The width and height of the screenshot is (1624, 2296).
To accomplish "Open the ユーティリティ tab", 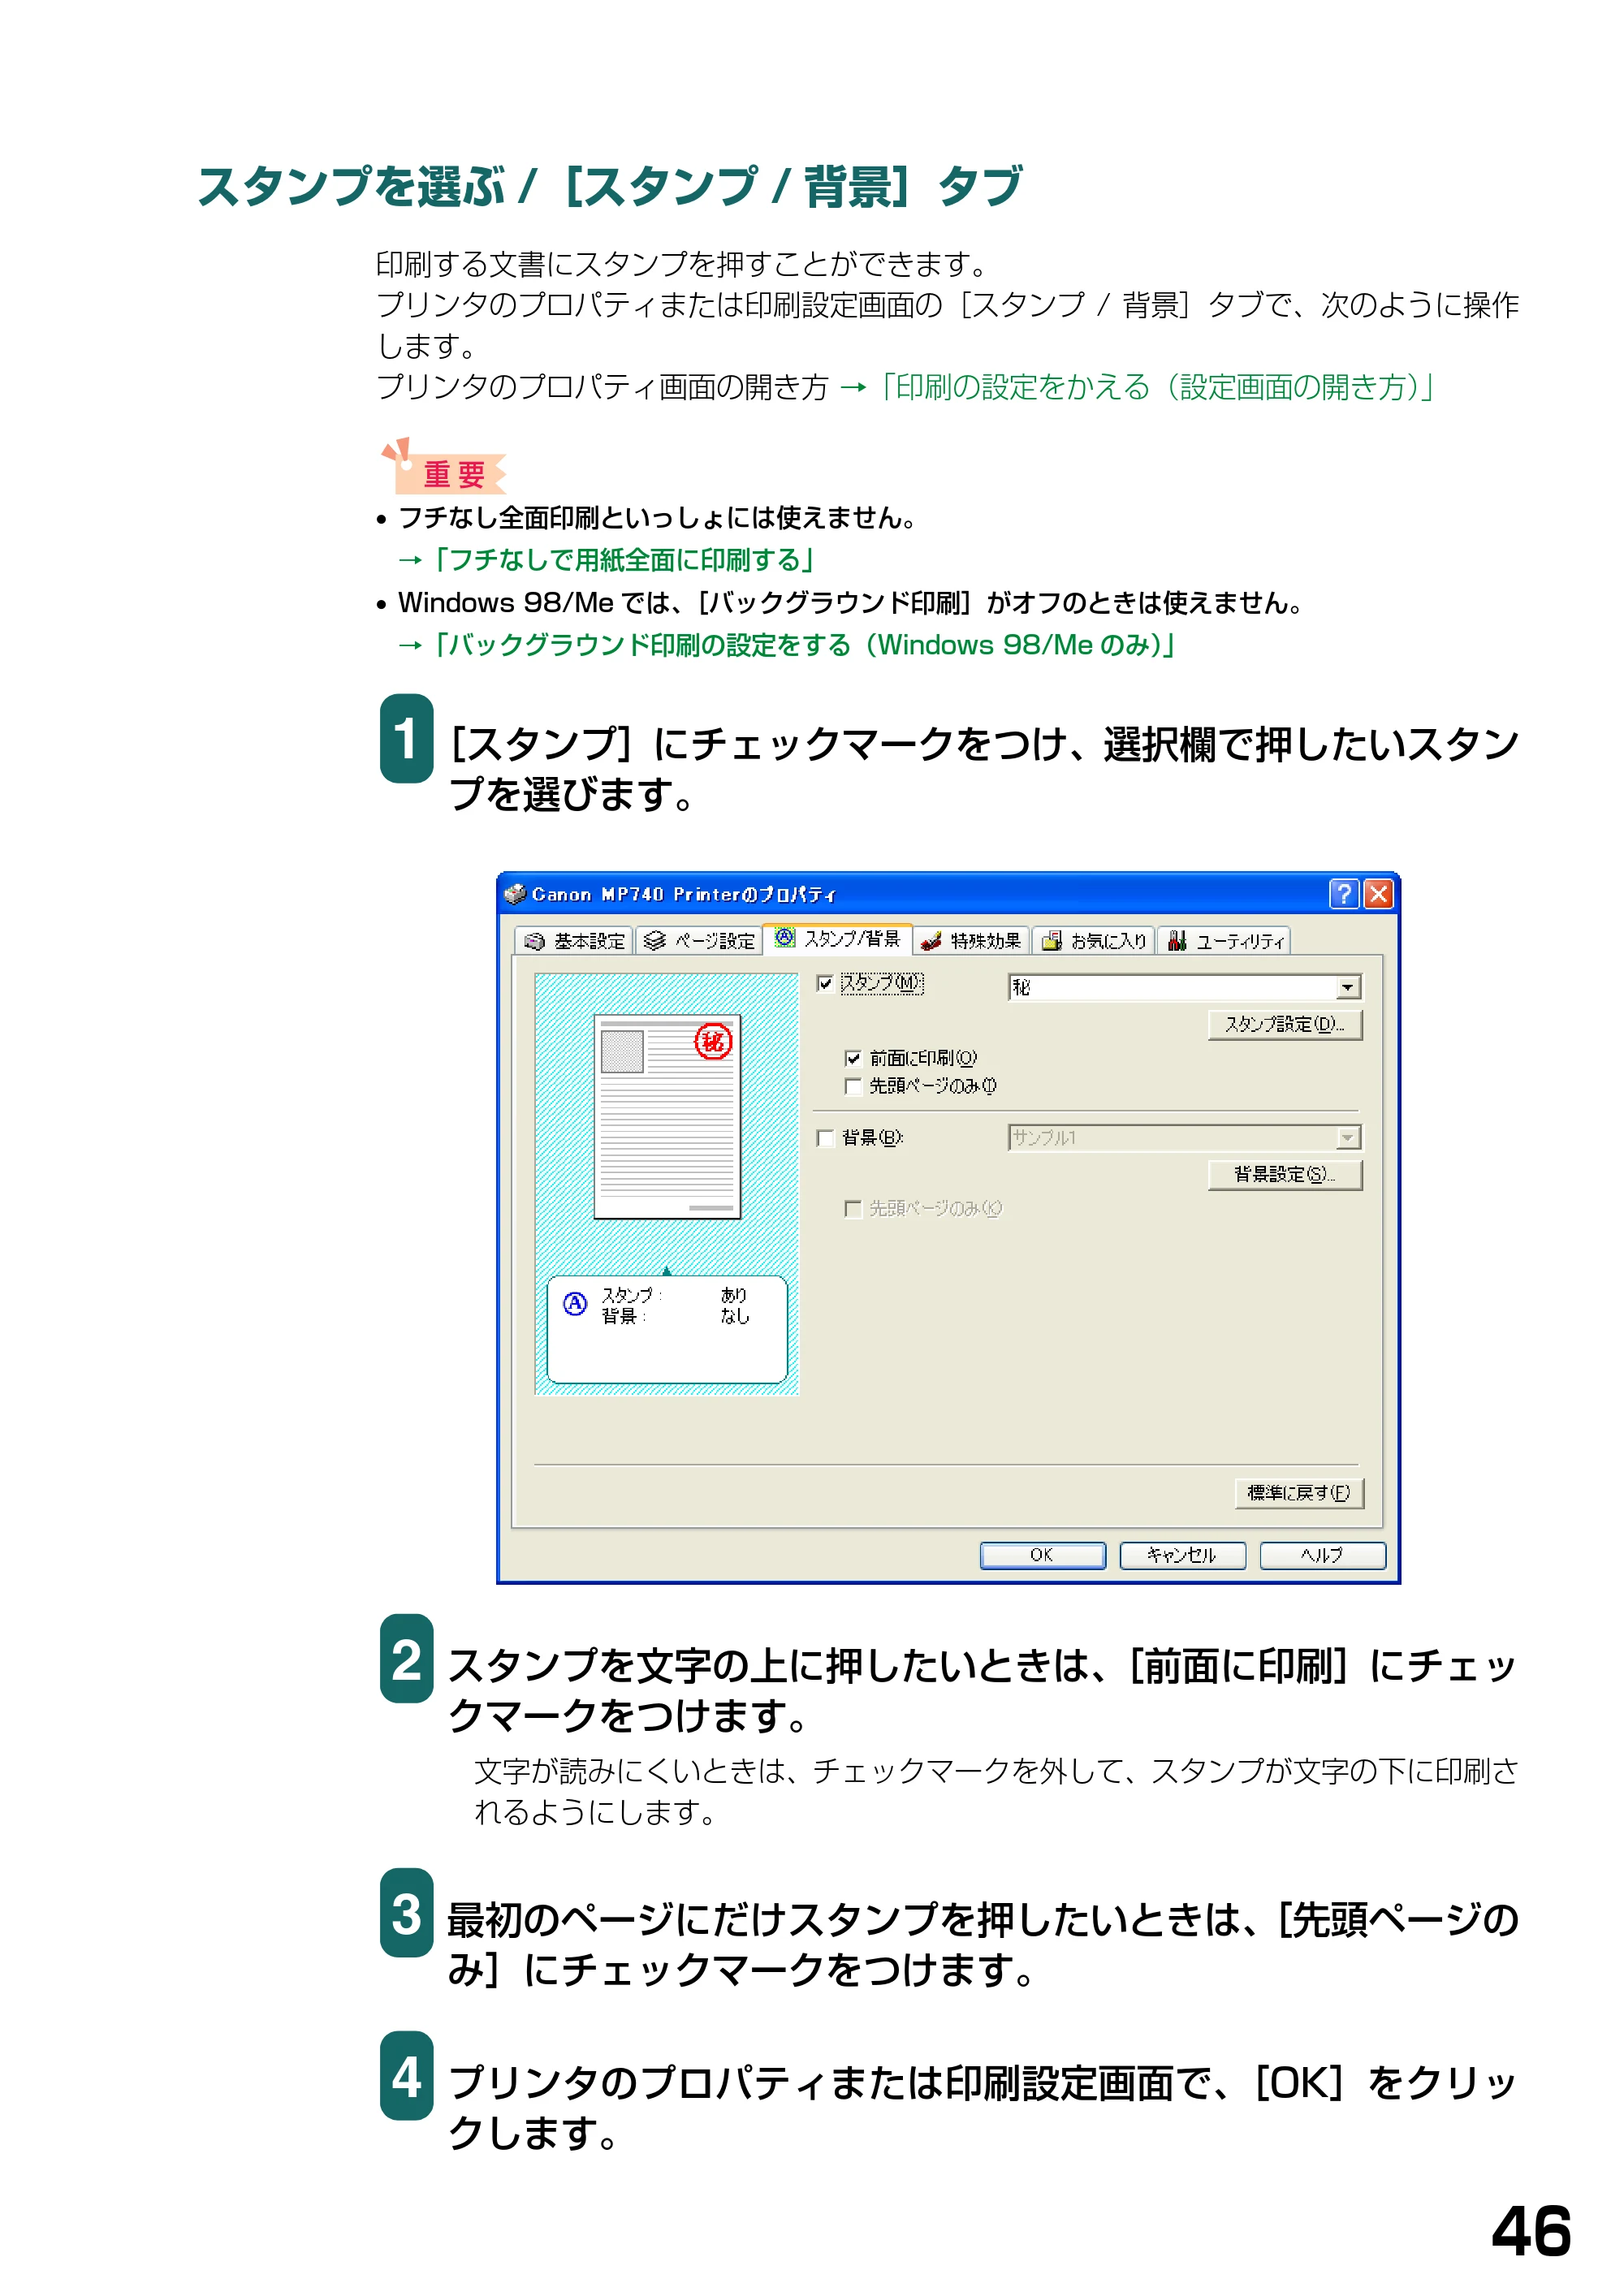I will tap(1224, 940).
